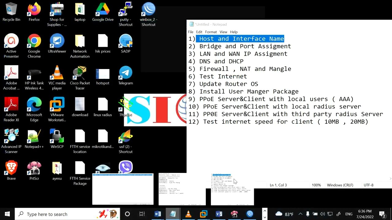This screenshot has width=392, height=220.
Task: Click VLC media player in taskbar
Action: point(188,214)
